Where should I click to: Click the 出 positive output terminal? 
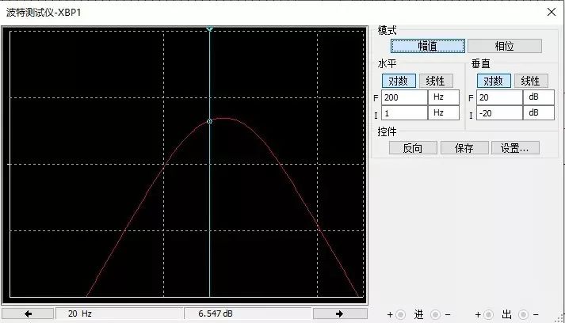point(488,315)
